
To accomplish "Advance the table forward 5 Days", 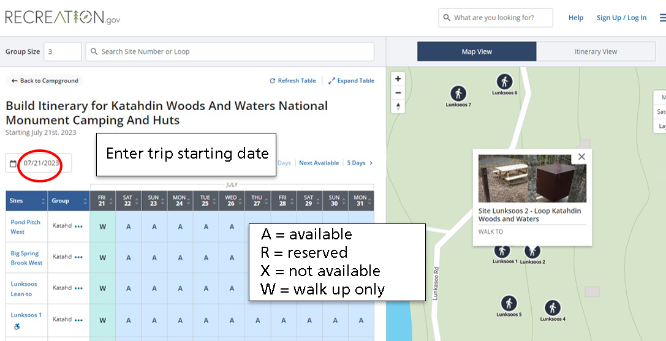I will [360, 163].
